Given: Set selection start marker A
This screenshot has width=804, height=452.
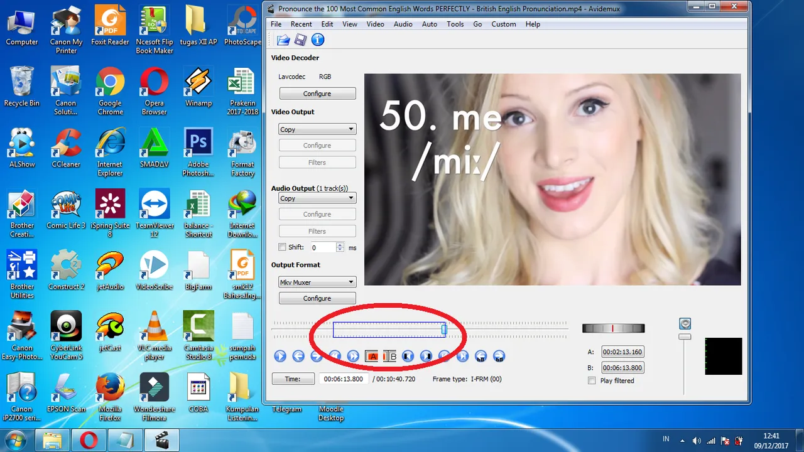Looking at the screenshot, I should [x=372, y=356].
